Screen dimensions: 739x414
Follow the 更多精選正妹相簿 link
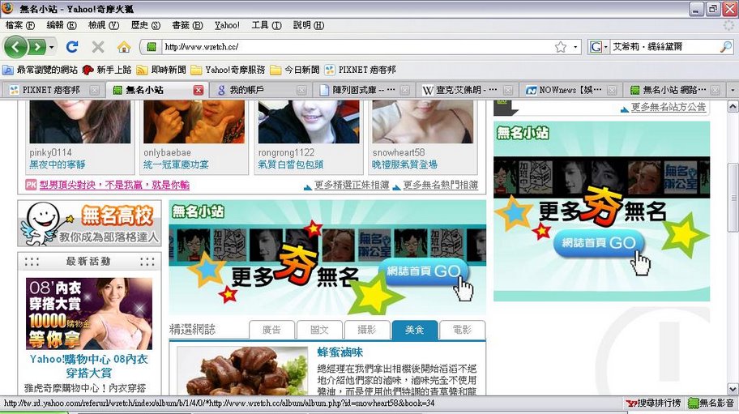click(352, 185)
